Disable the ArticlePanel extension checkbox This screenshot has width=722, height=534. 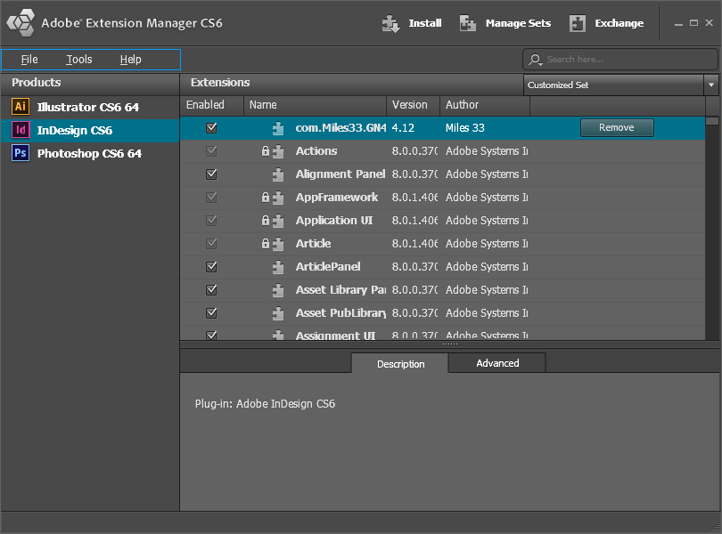(211, 267)
